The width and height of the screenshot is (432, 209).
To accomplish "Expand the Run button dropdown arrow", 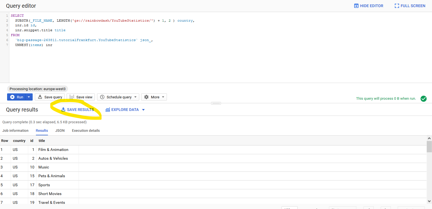I will [x=29, y=97].
